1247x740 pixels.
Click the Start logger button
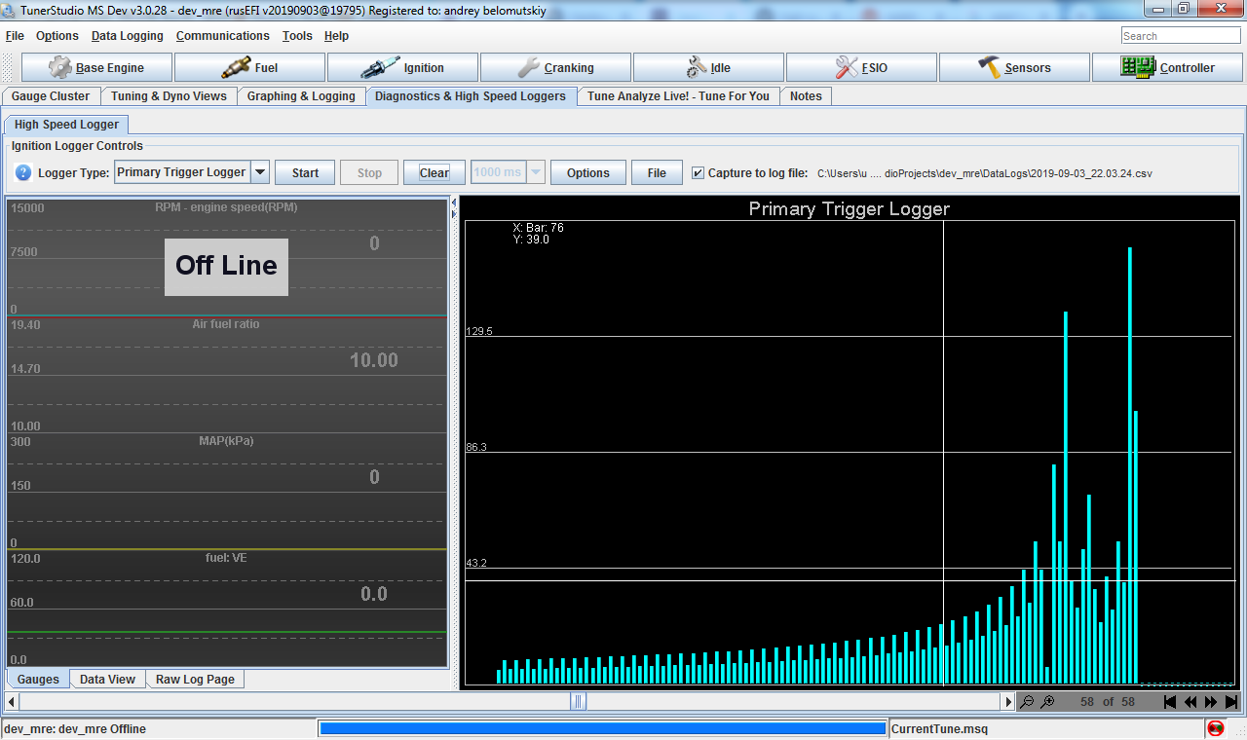[305, 172]
